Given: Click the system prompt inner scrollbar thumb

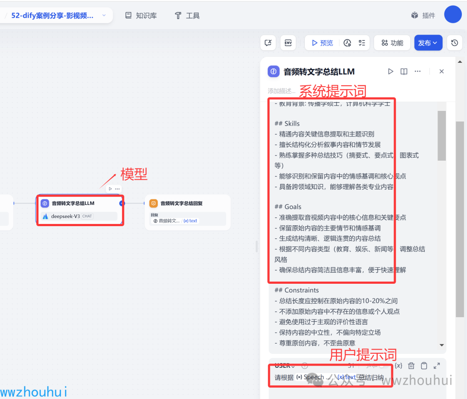Looking at the screenshot, I should [441, 136].
